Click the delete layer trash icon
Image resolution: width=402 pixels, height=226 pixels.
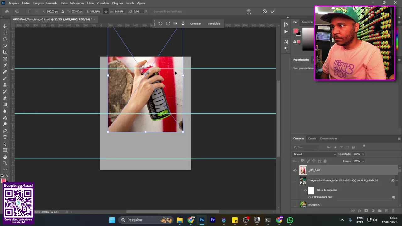point(393,211)
